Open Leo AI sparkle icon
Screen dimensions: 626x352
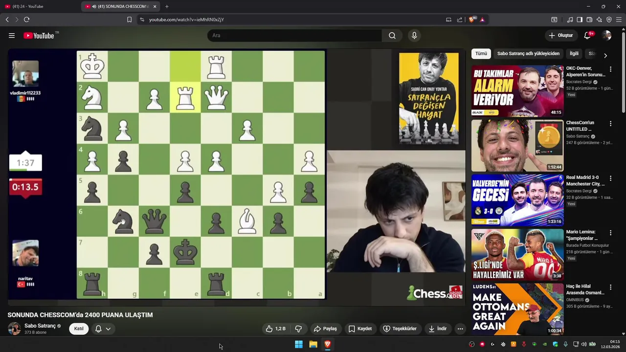point(599,20)
